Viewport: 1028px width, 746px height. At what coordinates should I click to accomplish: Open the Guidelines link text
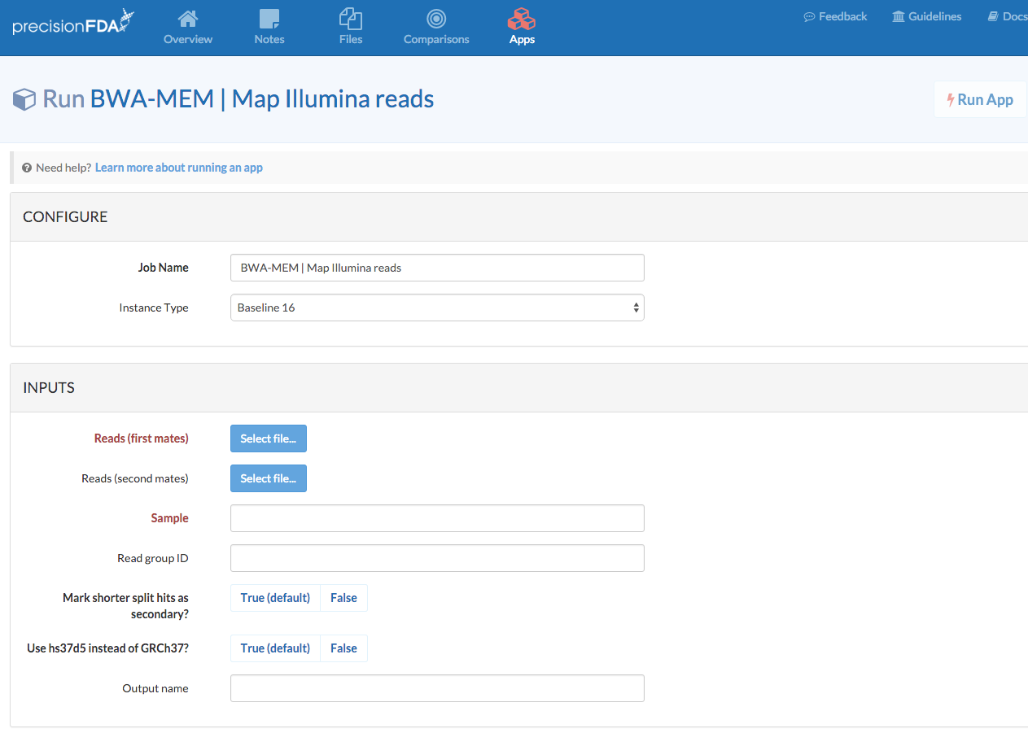935,16
